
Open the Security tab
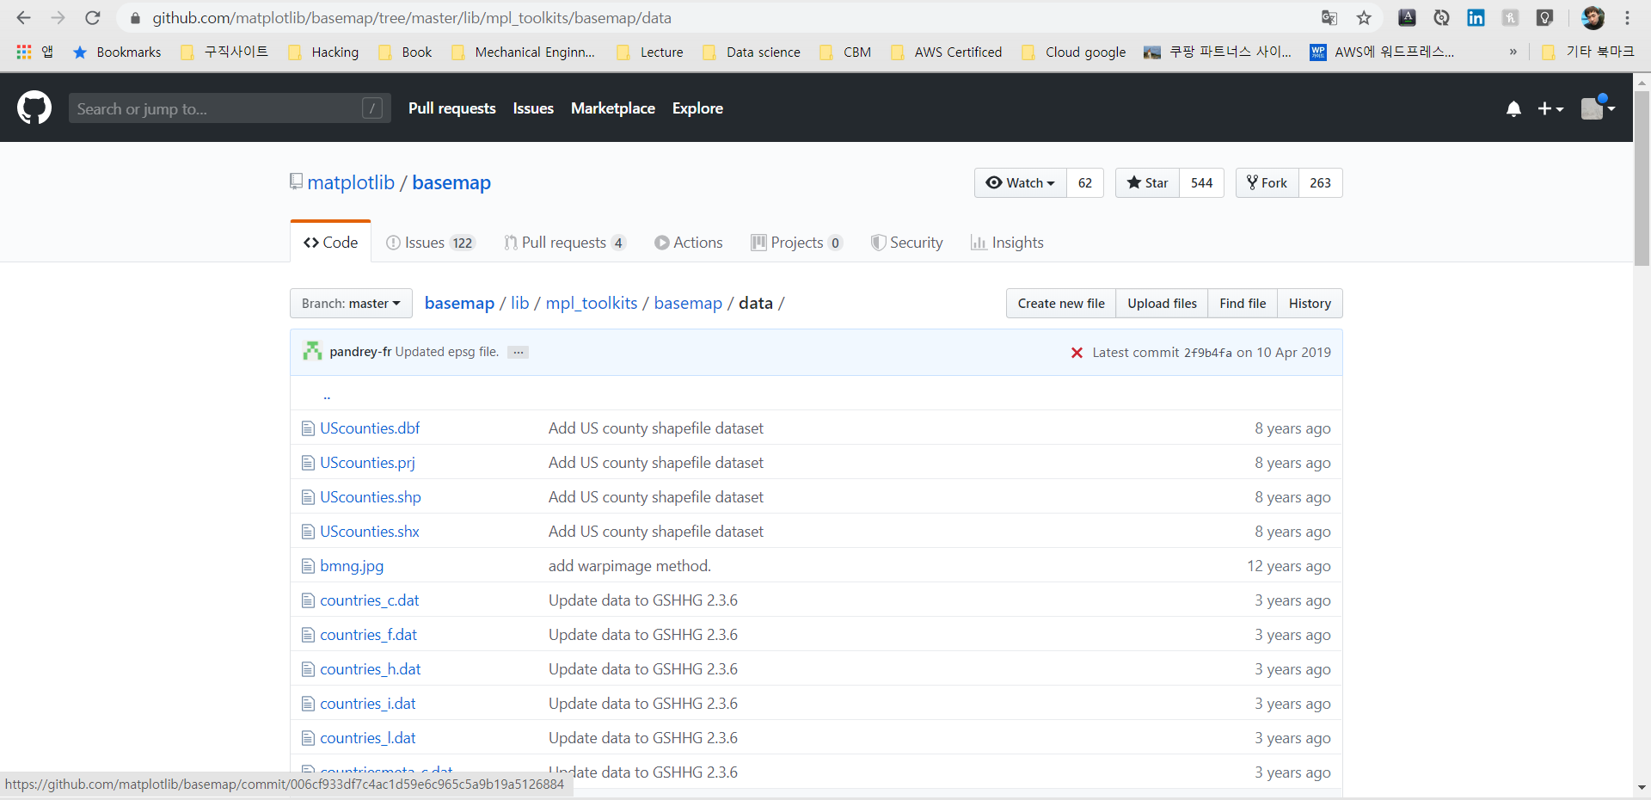tap(907, 243)
